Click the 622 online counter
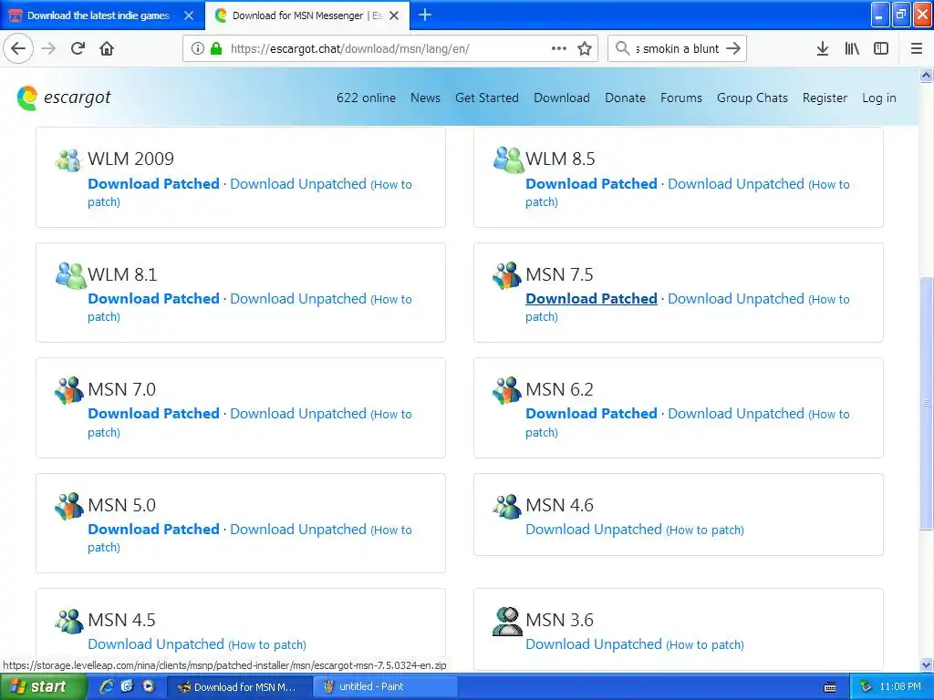The image size is (934, 700). coord(366,98)
